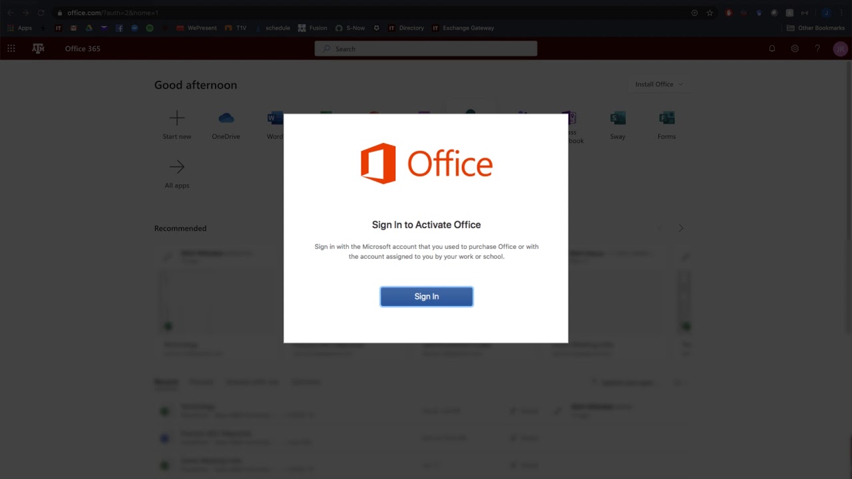The height and width of the screenshot is (479, 852).
Task: Click the install plus icon in address bar
Action: [x=694, y=13]
